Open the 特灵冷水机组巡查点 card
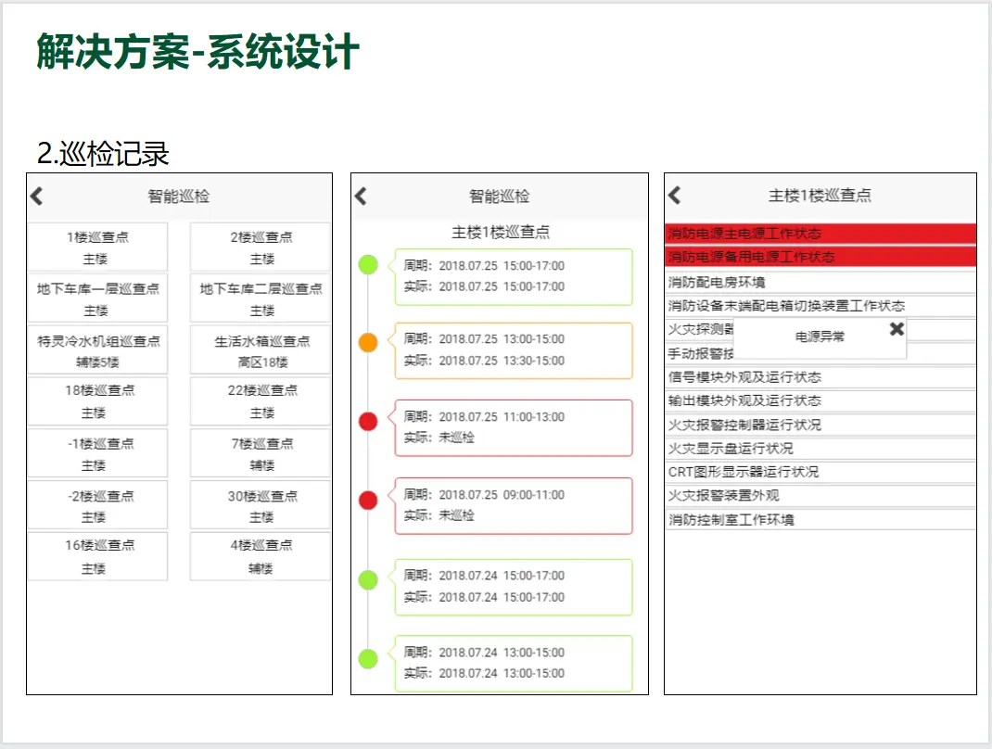The width and height of the screenshot is (992, 749). click(97, 350)
